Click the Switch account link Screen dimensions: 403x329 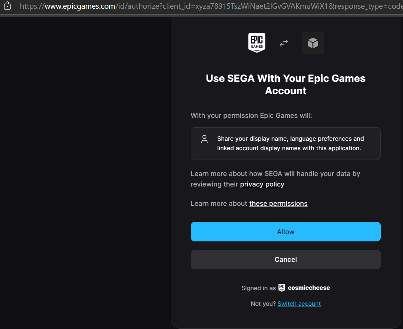pos(299,304)
